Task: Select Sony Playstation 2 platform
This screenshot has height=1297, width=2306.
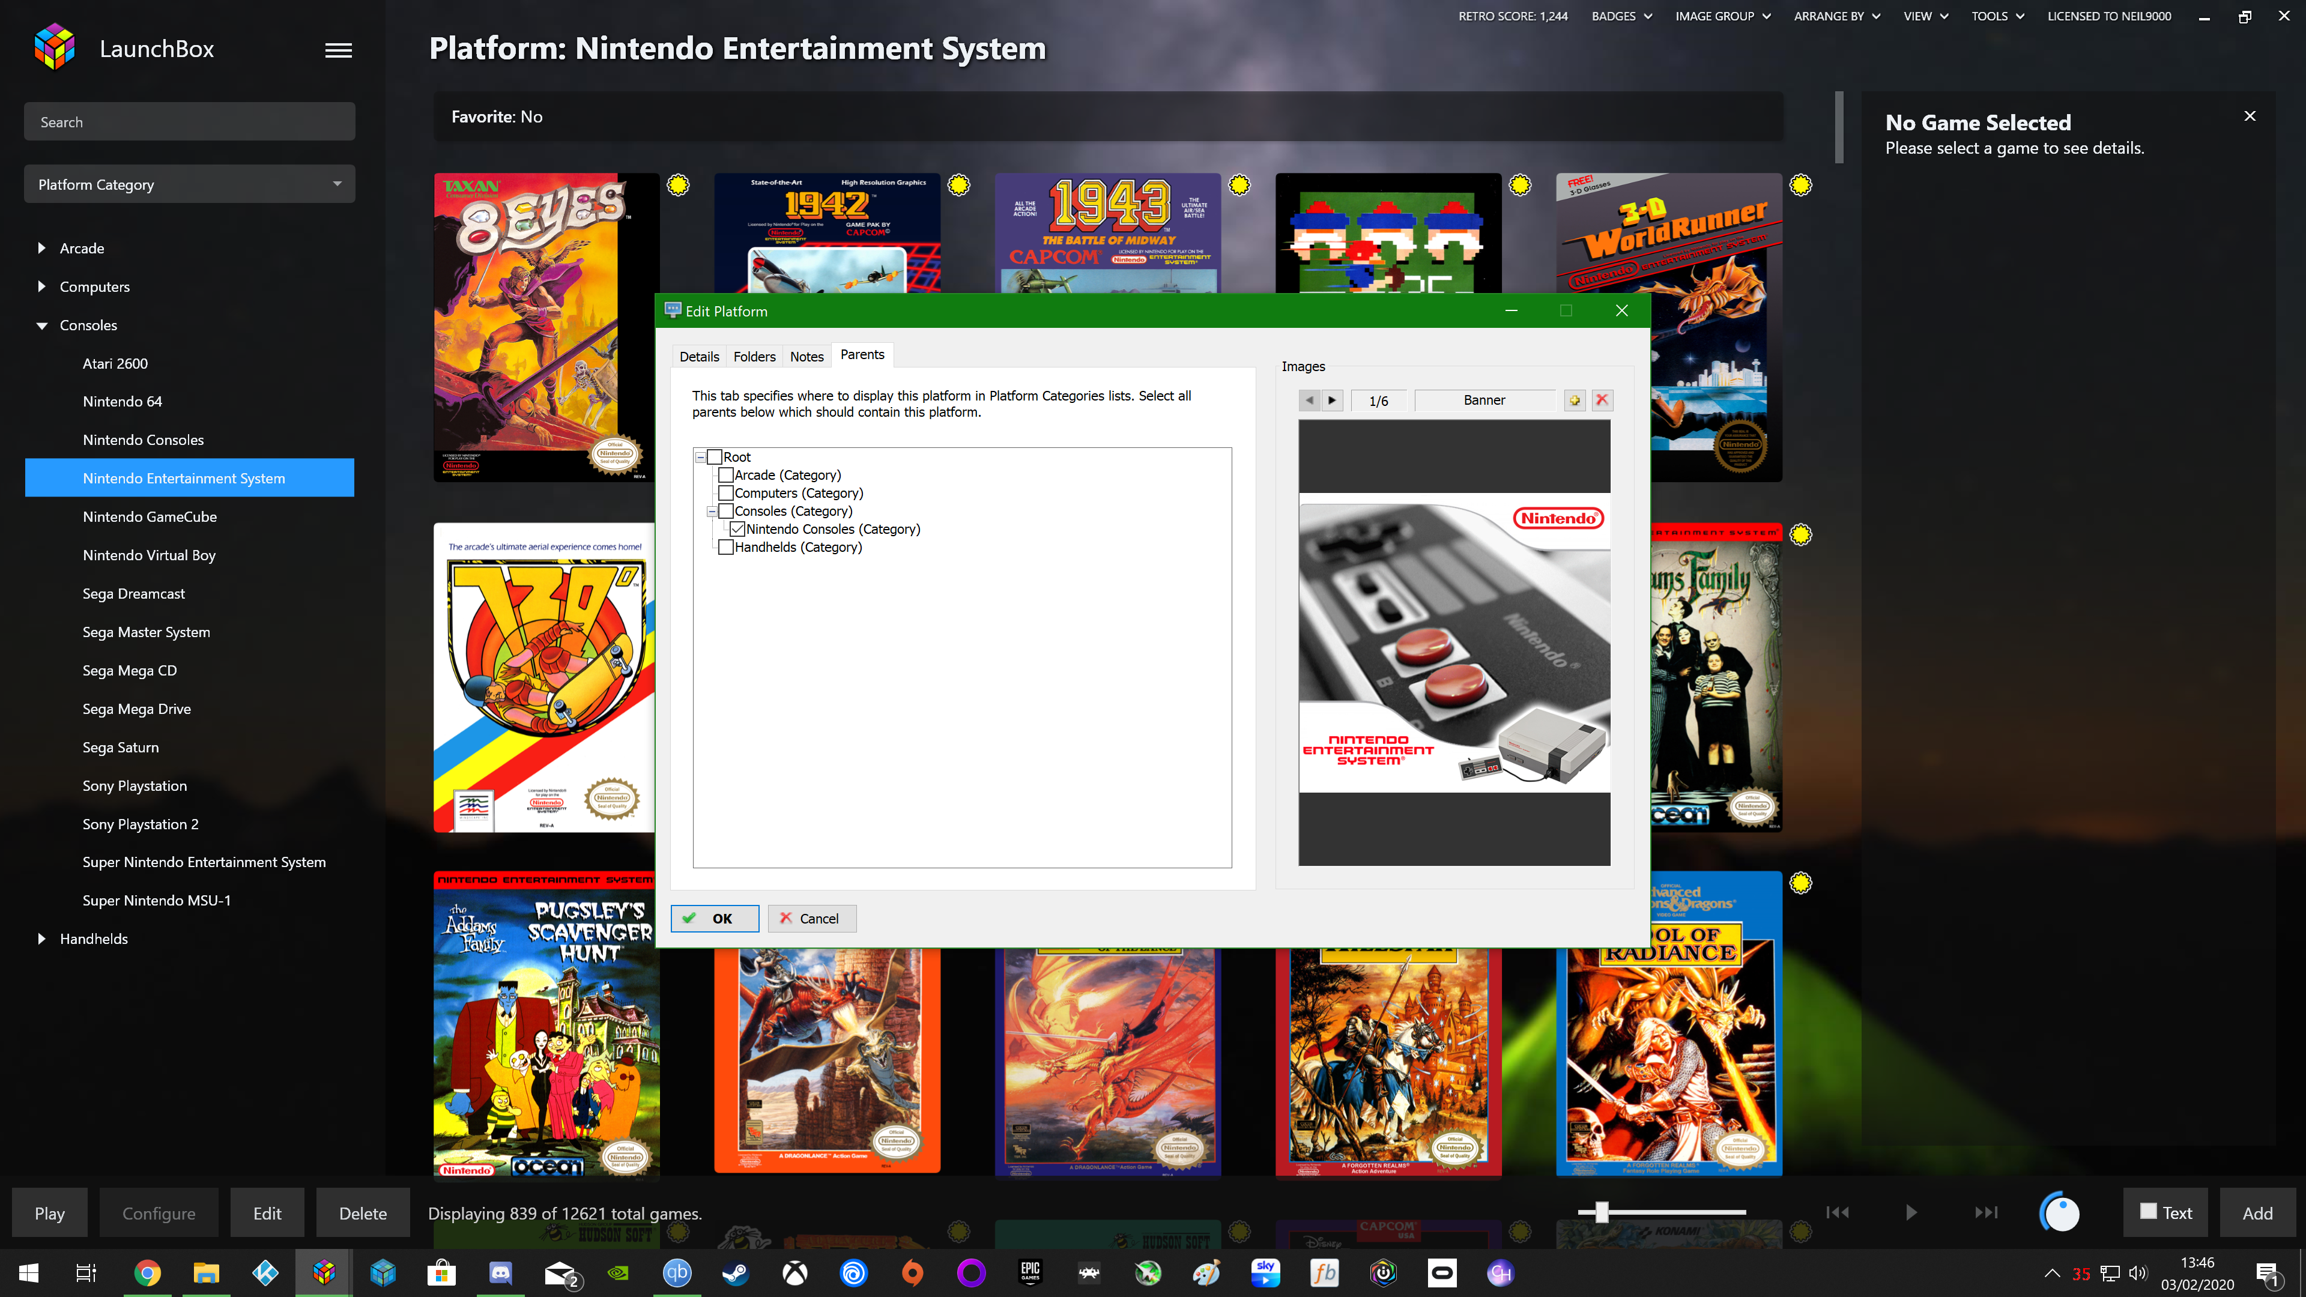Action: click(141, 824)
